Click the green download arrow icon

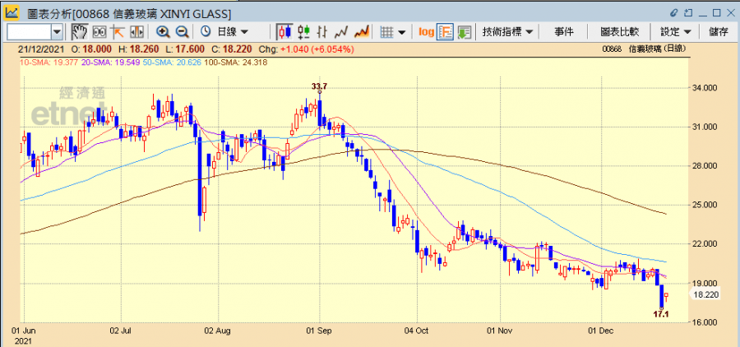[465, 31]
